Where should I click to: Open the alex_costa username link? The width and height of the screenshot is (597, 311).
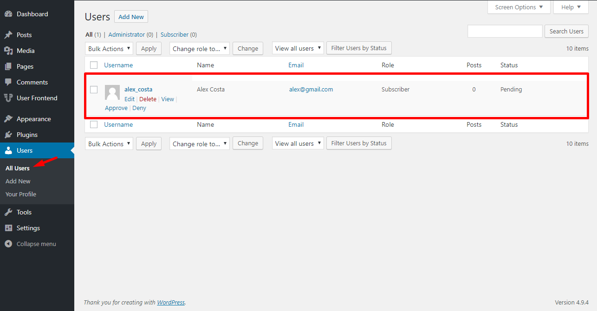tap(138, 89)
